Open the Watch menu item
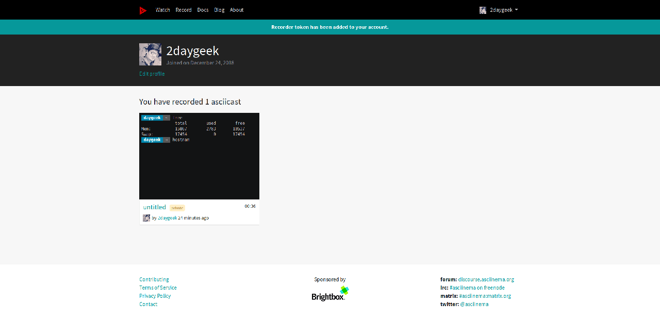 point(162,10)
